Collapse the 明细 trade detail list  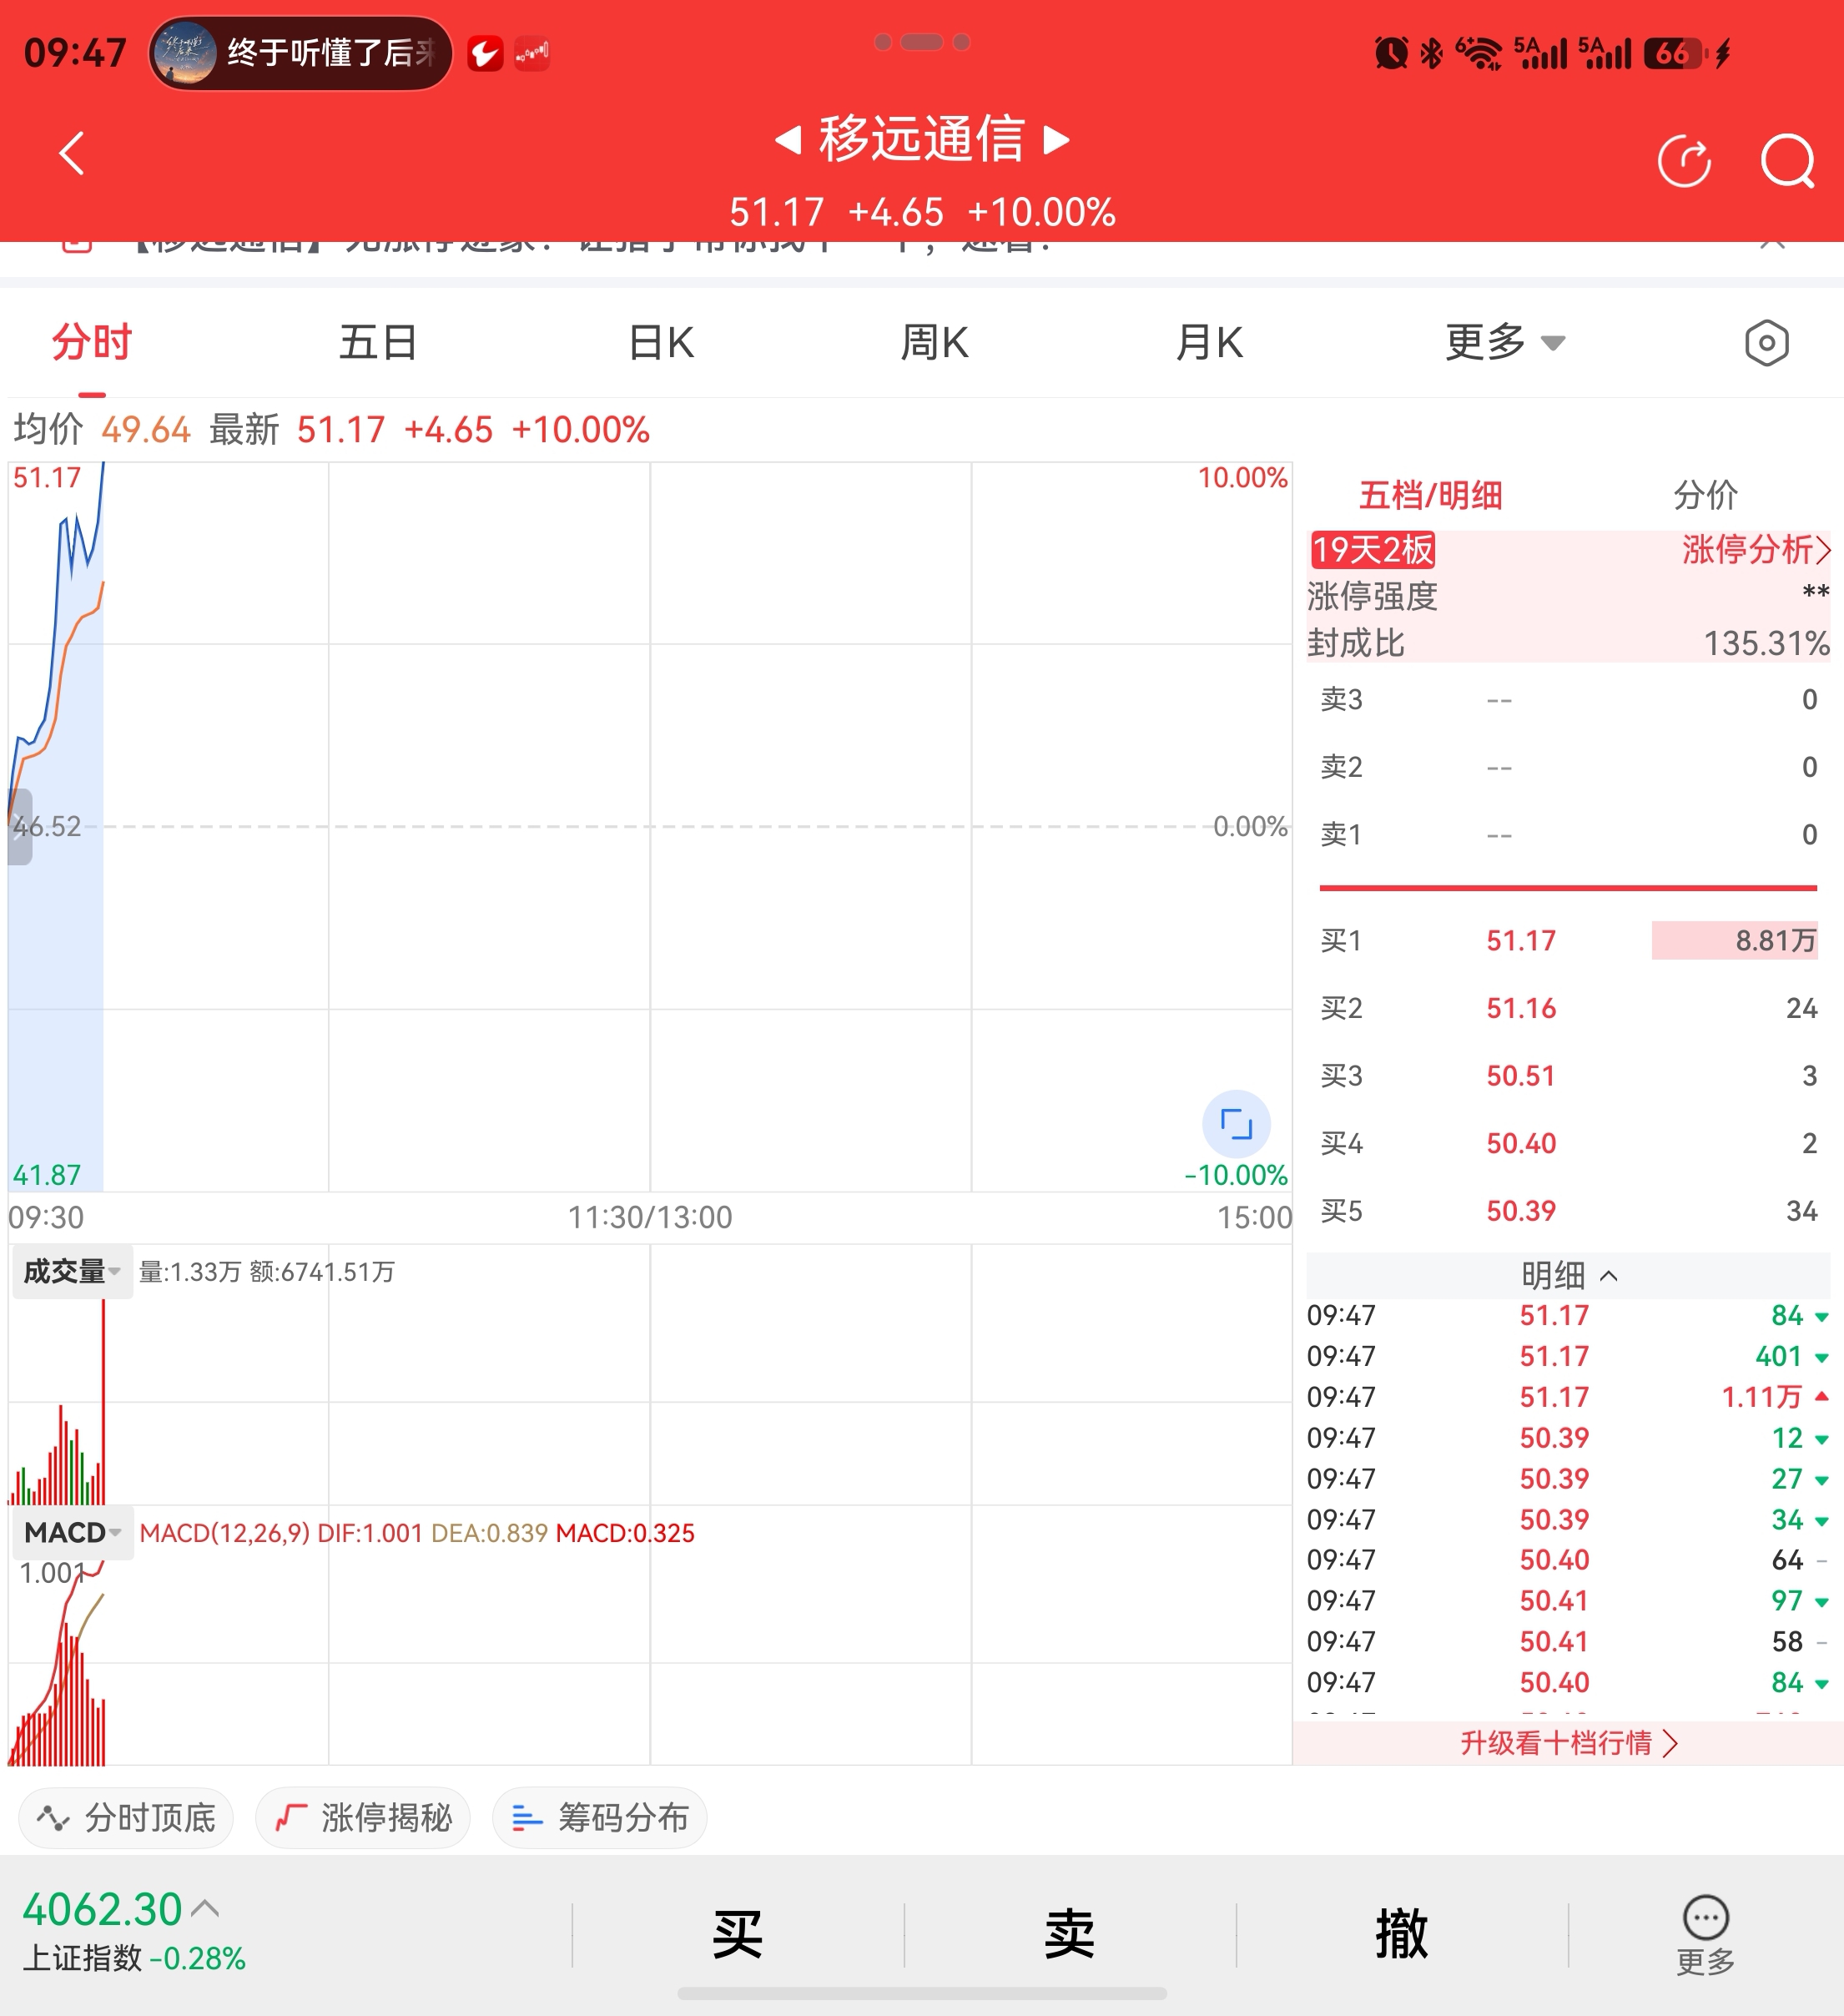click(1568, 1275)
